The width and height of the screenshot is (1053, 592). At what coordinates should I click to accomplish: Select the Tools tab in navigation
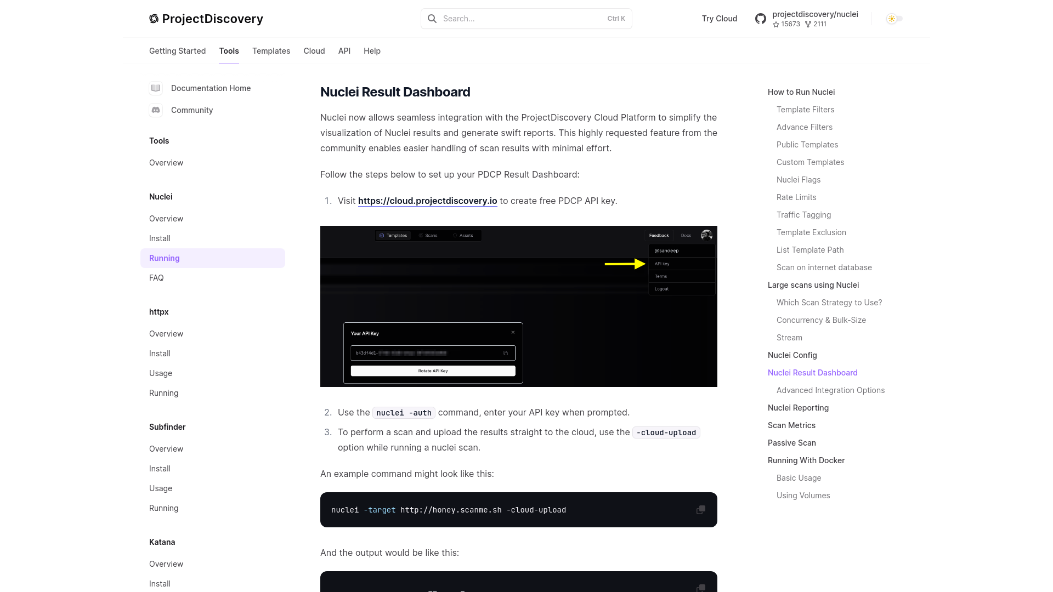point(229,50)
